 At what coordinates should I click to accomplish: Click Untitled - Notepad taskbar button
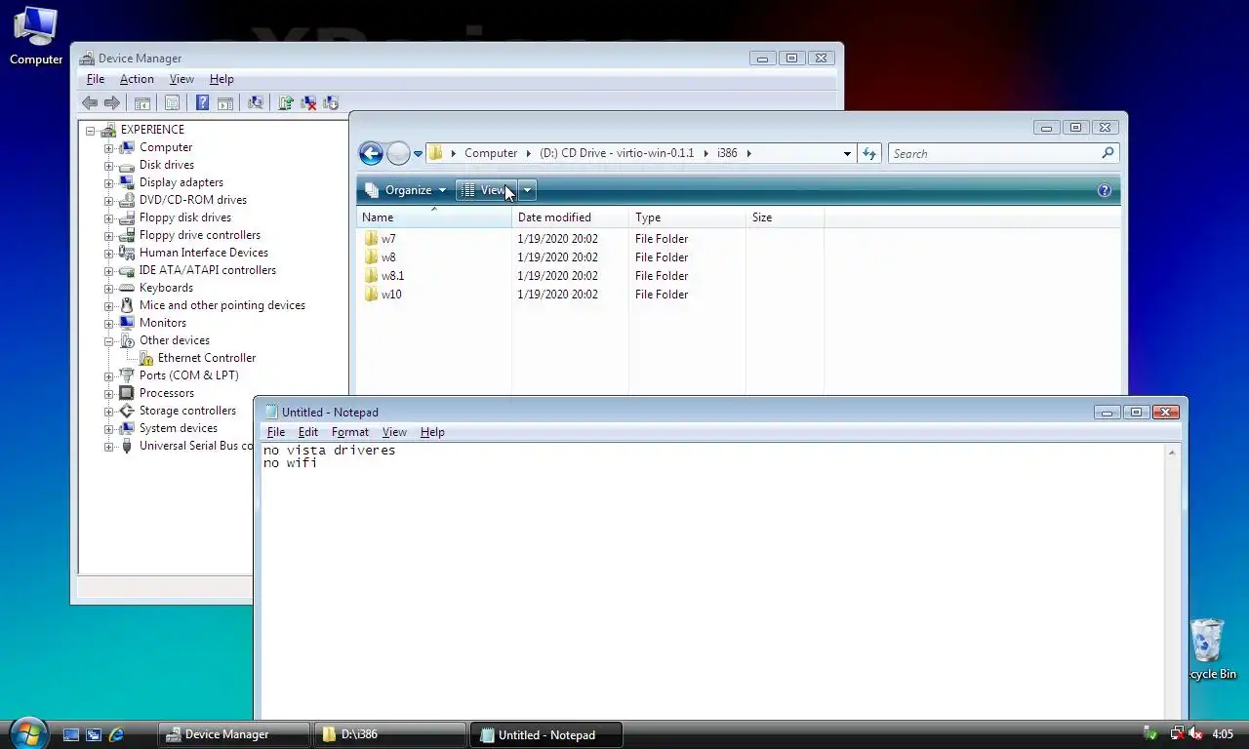click(x=546, y=734)
